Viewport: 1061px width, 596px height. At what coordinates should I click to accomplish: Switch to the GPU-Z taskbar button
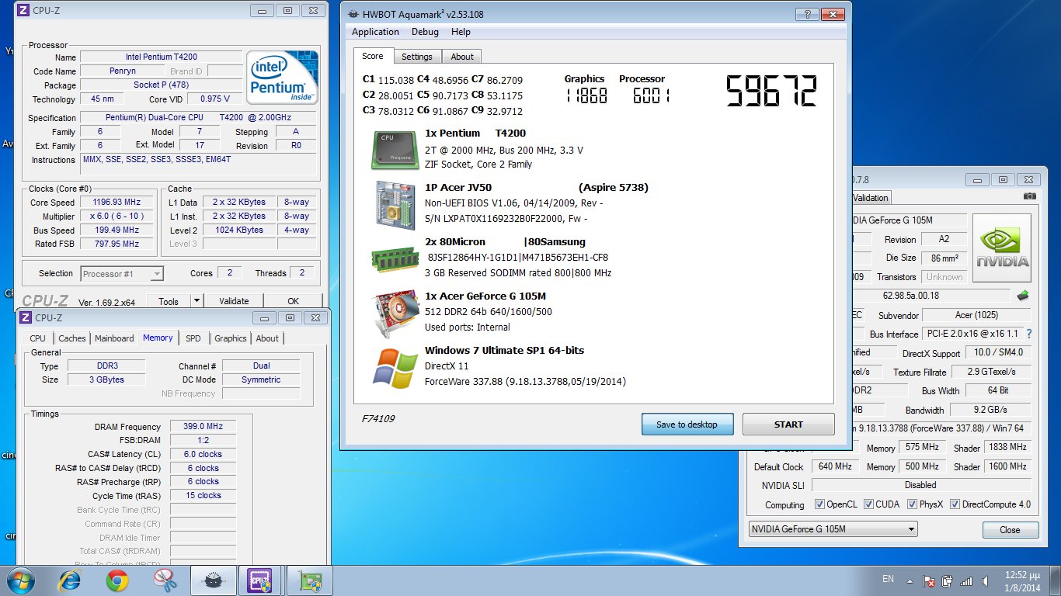309,580
